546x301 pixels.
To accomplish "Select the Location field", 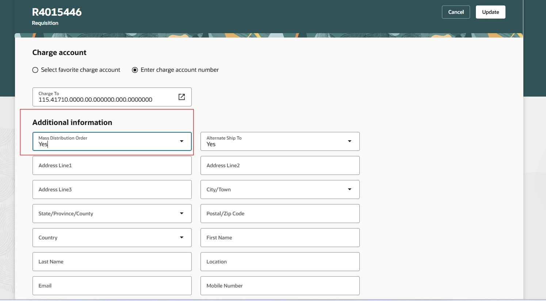I will [280, 261].
